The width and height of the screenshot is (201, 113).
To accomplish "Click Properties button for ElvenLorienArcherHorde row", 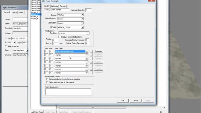I will pos(98,51).
